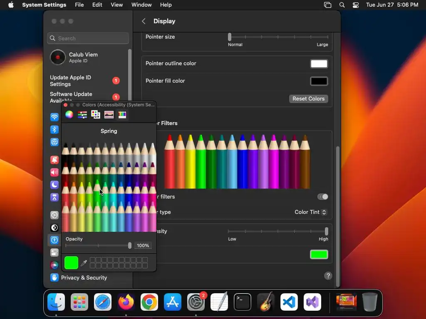Open Screen Time hourglass icon
The width and height of the screenshot is (426, 319).
tap(54, 197)
